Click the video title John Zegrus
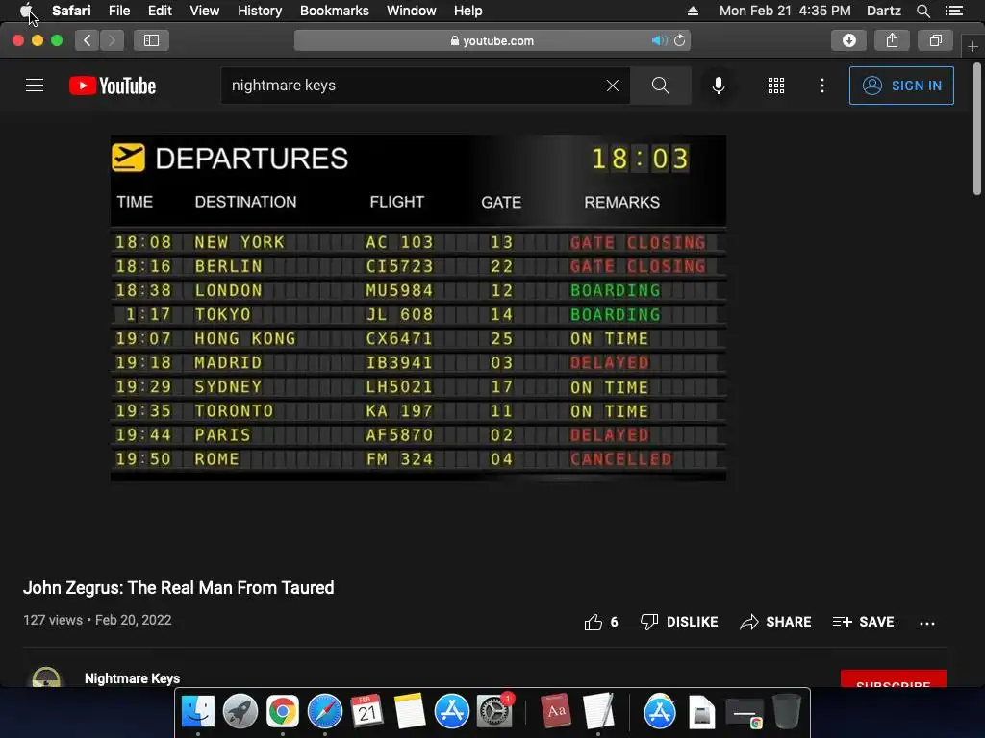985x738 pixels. click(178, 588)
